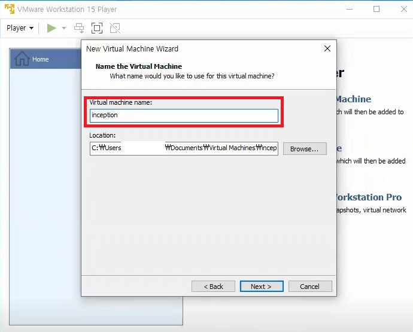Close the New Virtual Machine Wizard dialog
The height and width of the screenshot is (332, 413).
point(327,48)
